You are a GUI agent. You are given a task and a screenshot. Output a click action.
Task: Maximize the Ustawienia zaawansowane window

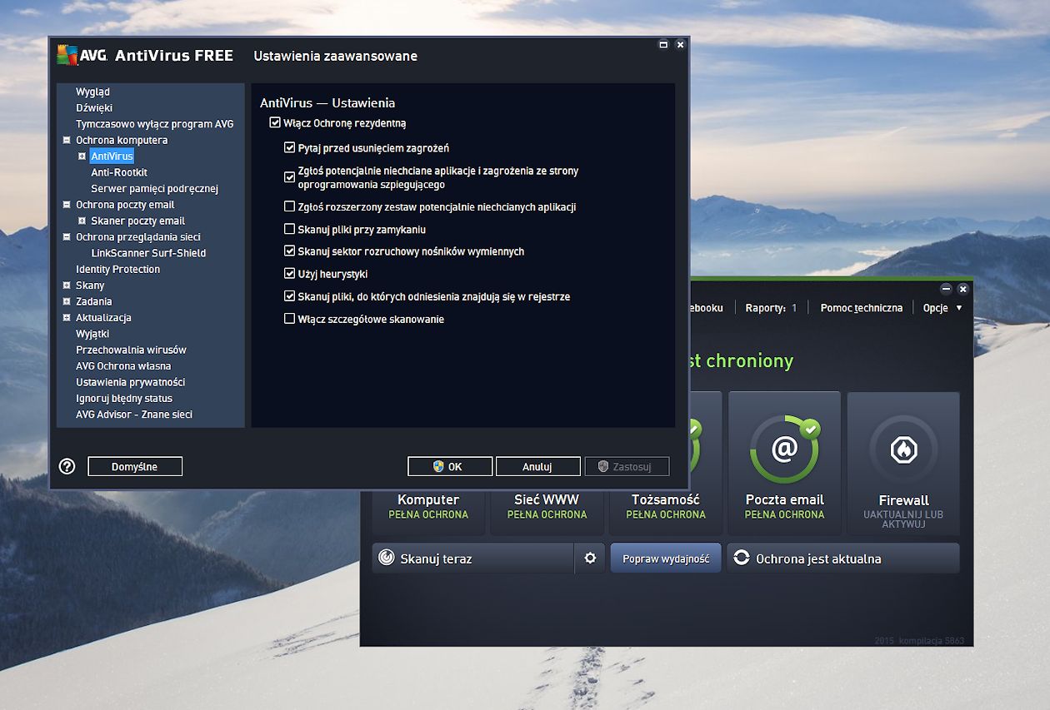coord(663,45)
